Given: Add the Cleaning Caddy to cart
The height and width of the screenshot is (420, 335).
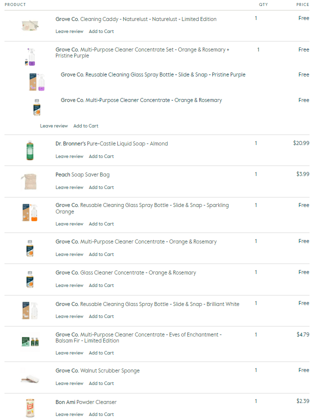Looking at the screenshot, I should coord(101,31).
